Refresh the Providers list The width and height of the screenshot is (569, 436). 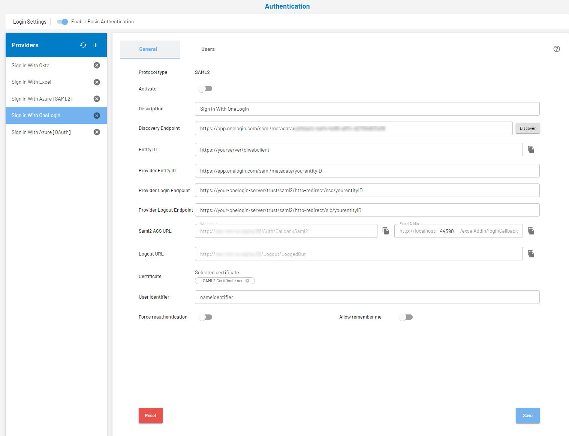[x=83, y=45]
